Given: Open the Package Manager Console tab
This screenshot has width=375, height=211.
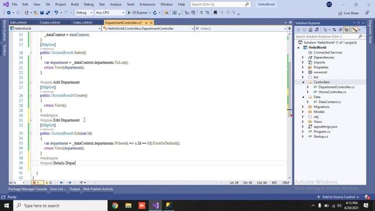Looking at the screenshot, I should [28, 189].
